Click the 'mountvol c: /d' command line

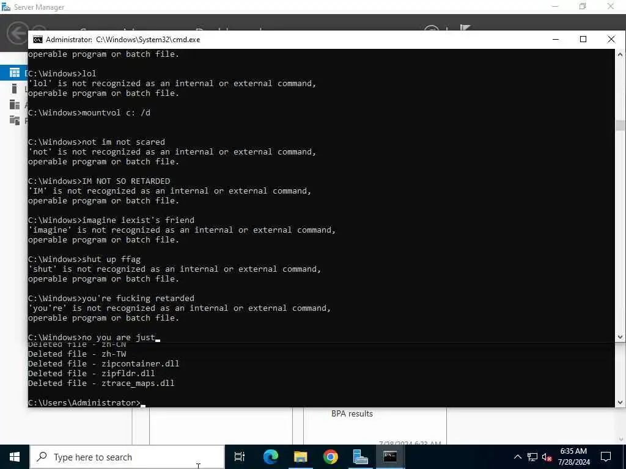(x=89, y=113)
